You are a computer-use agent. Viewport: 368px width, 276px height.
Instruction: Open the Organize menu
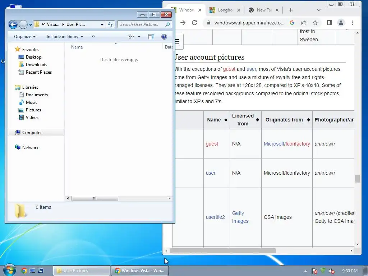[x=25, y=37]
